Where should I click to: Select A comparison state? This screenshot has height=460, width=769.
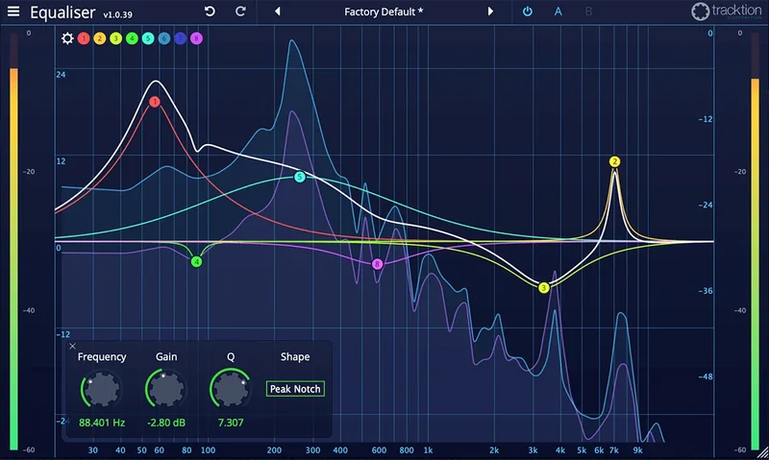(x=558, y=12)
